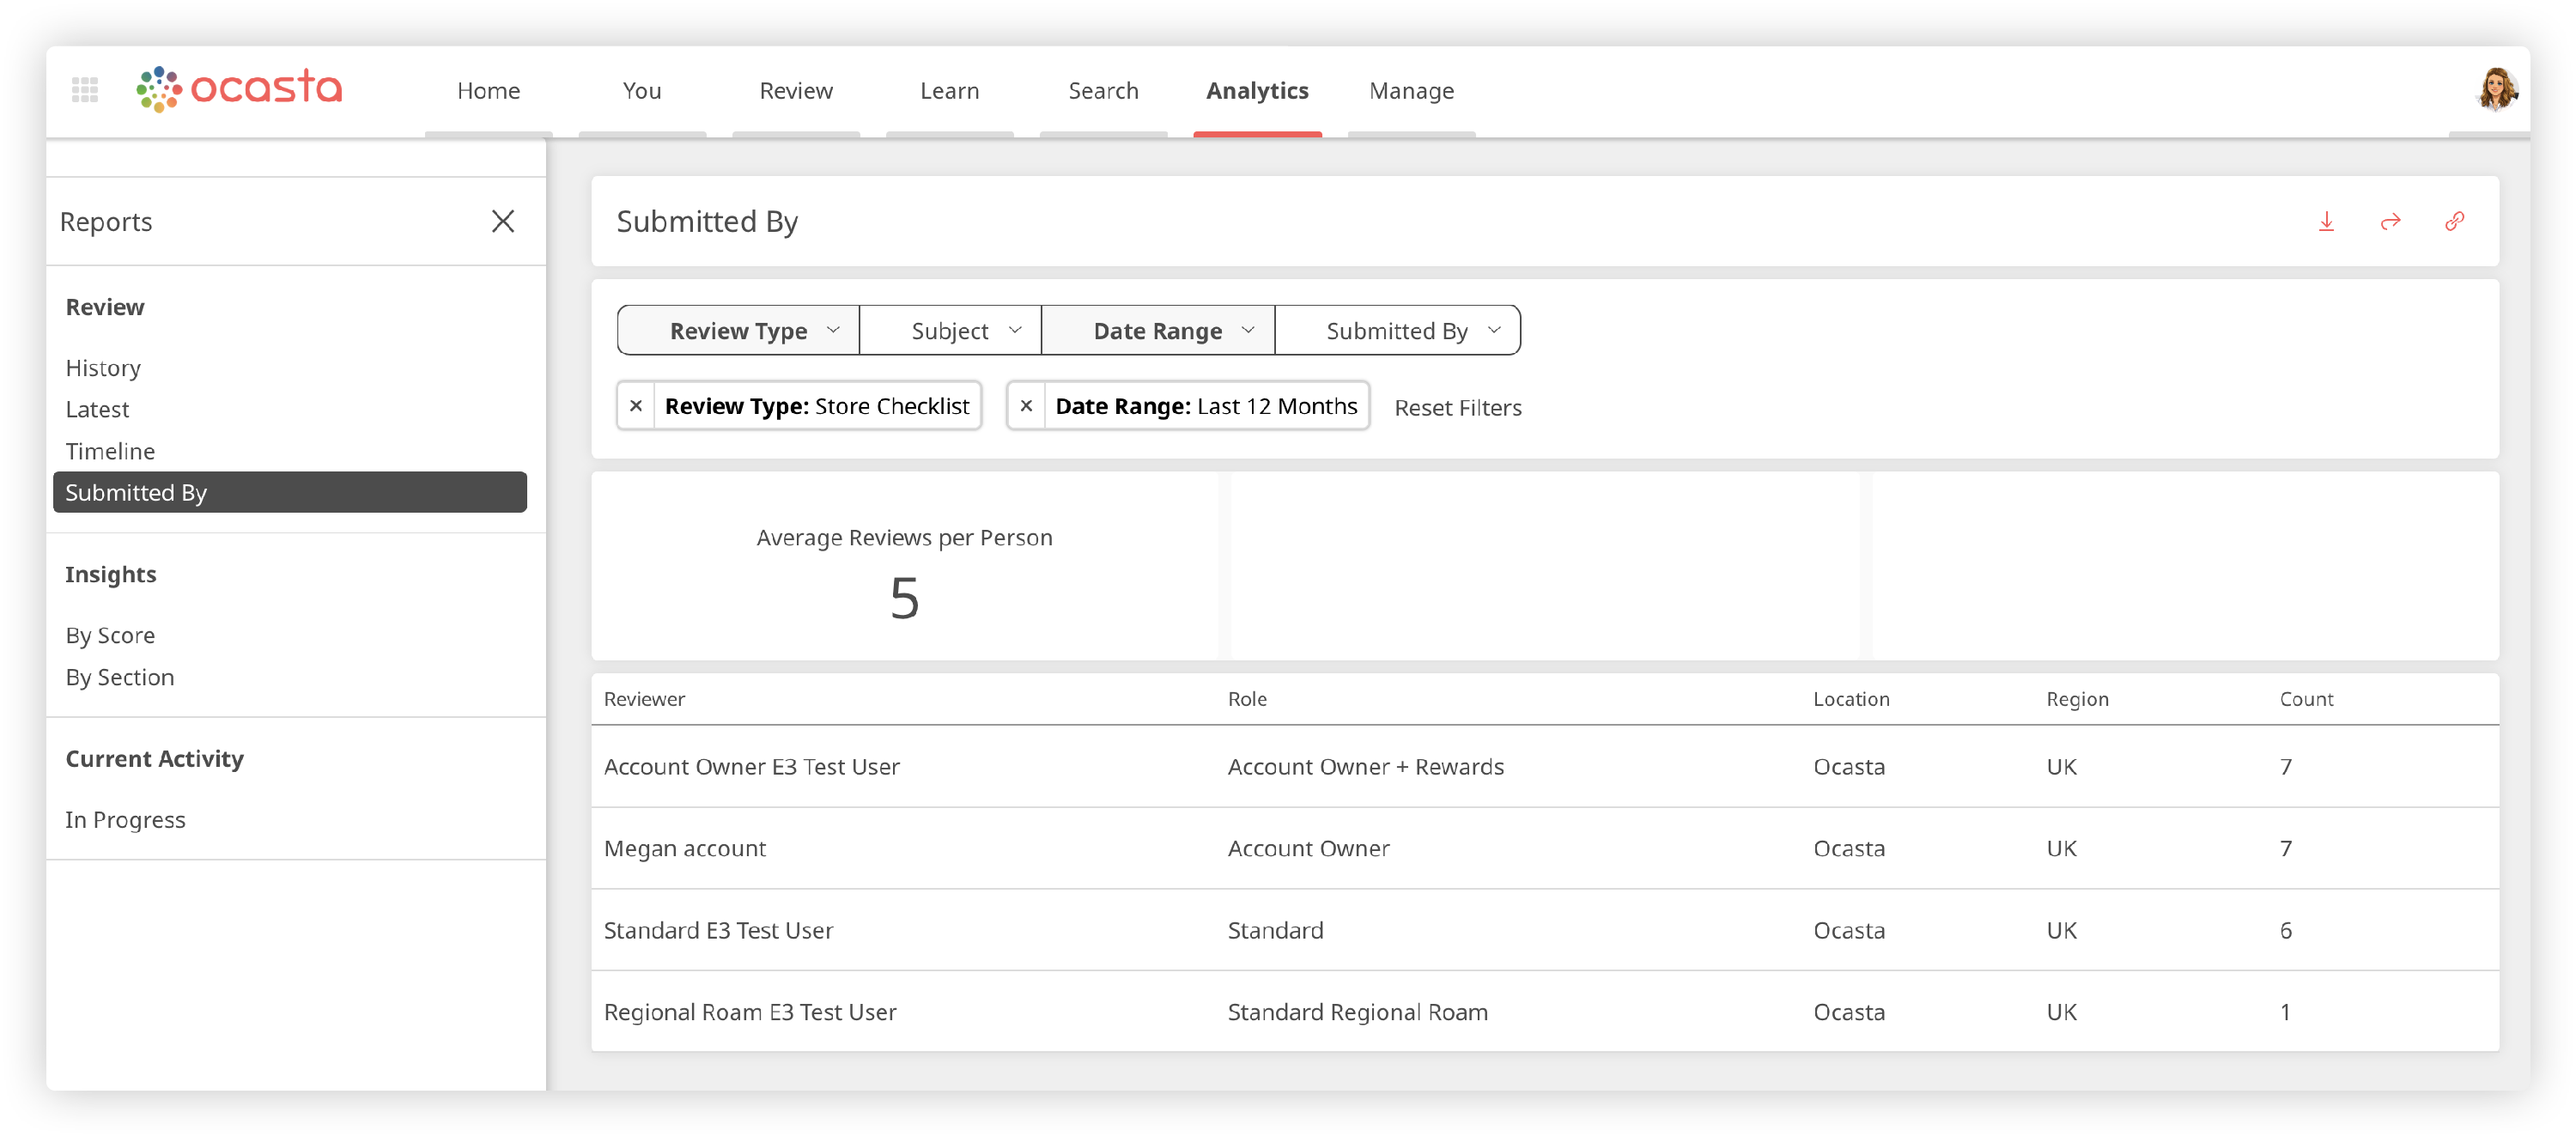Remove the Date Range filter chip
The width and height of the screenshot is (2576, 1137).
pyautogui.click(x=1026, y=406)
